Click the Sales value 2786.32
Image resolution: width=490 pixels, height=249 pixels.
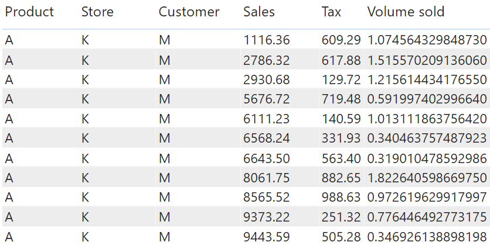(267, 60)
